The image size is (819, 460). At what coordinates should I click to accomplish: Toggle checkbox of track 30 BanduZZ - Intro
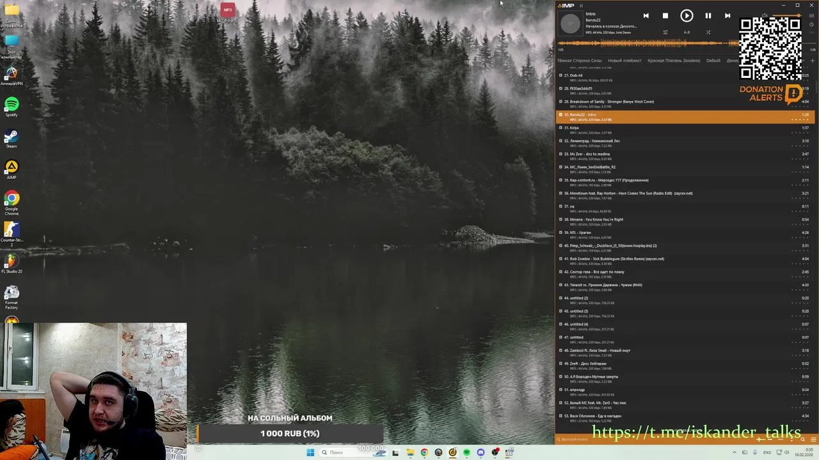point(561,114)
